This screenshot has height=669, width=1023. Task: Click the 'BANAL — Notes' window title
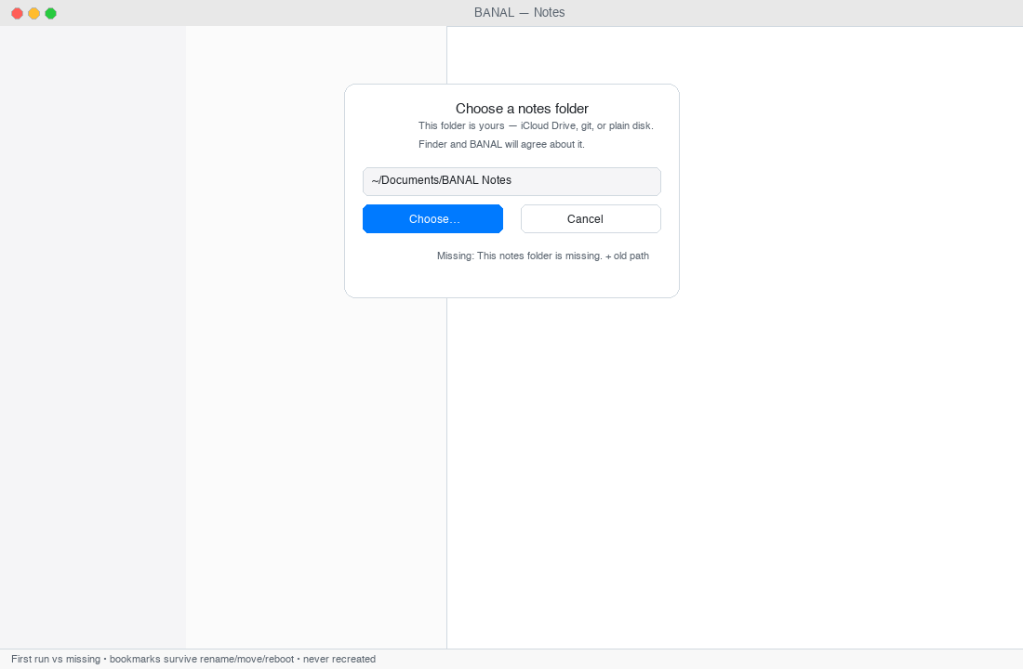[x=519, y=12]
